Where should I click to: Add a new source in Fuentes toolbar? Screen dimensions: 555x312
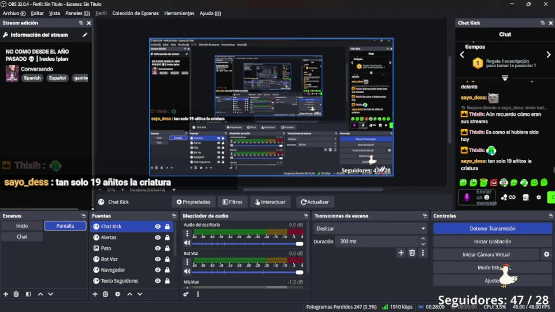point(95,294)
